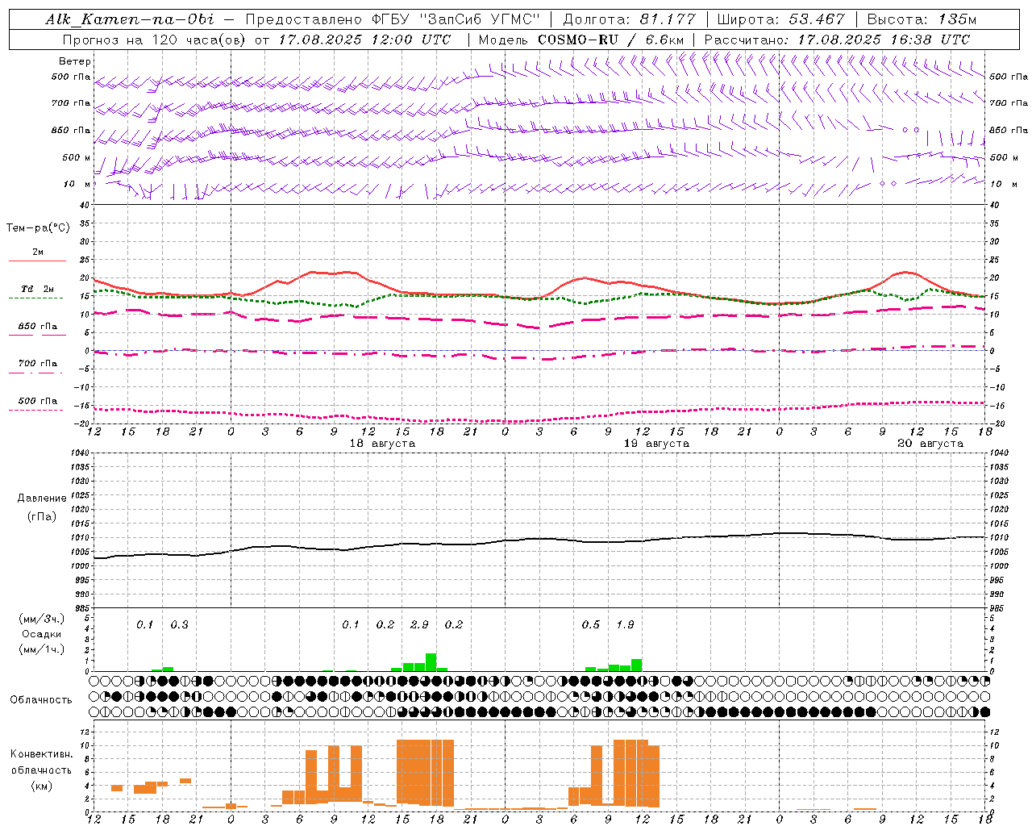Click the computed time Рассчитано: 17.08.2025 16:38 UTC

(837, 40)
